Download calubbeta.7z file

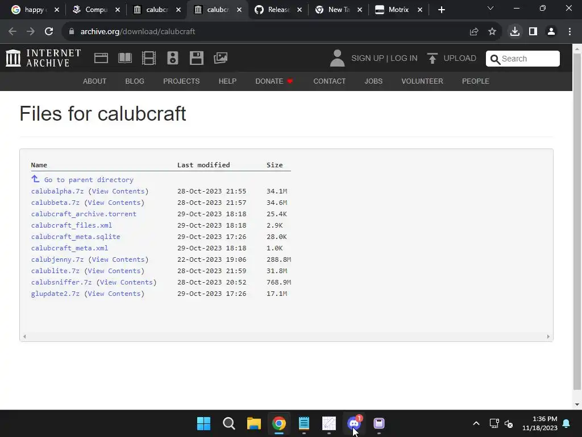55,203
